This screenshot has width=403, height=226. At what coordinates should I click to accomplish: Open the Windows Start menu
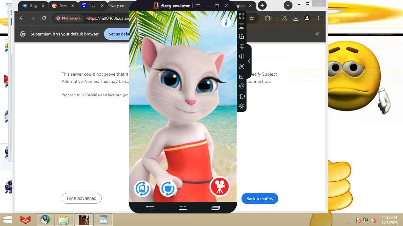(x=7, y=220)
